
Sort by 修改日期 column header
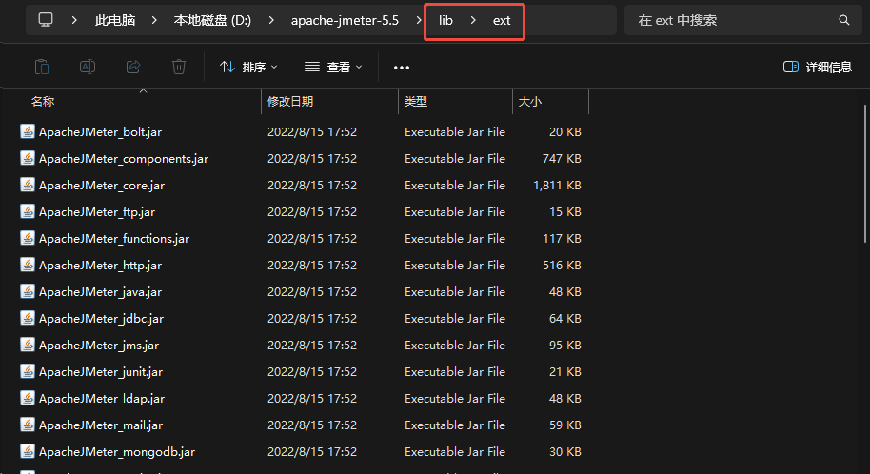(x=290, y=102)
